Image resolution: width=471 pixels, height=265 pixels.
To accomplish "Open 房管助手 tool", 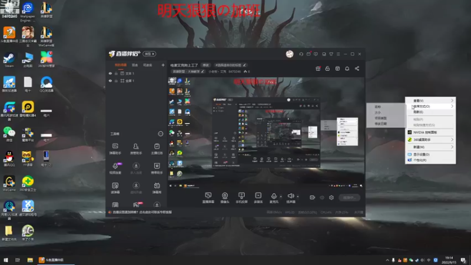I will click(136, 149).
